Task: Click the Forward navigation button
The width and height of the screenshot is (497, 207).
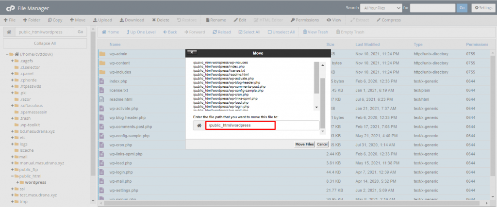Action: 195,32
